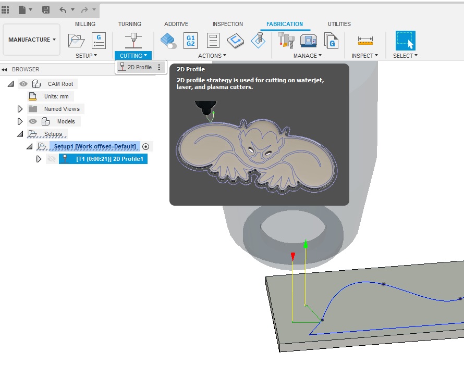Select the 2D Profile cutting tool icon
This screenshot has width=464, height=365.
coord(133,41)
